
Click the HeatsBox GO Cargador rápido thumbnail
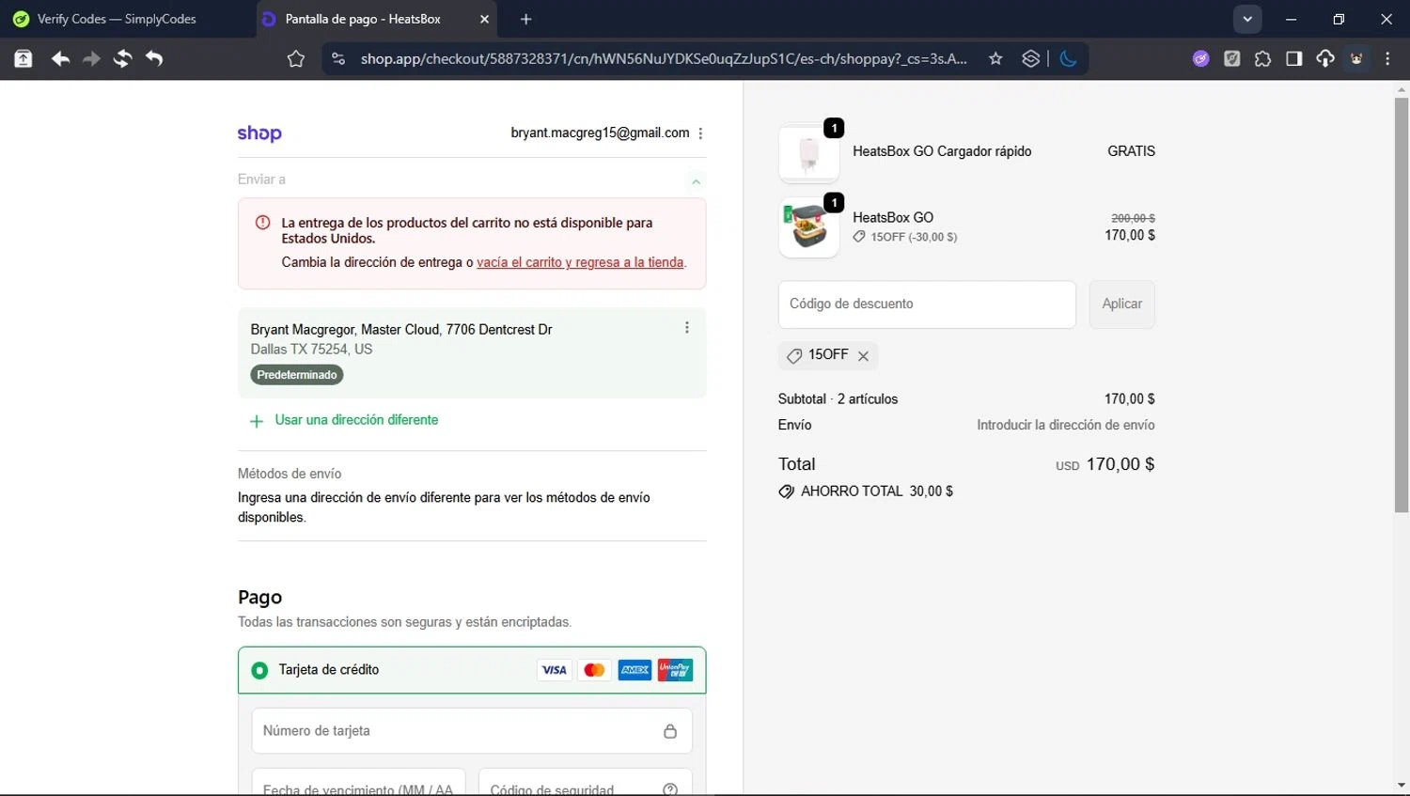coord(809,153)
